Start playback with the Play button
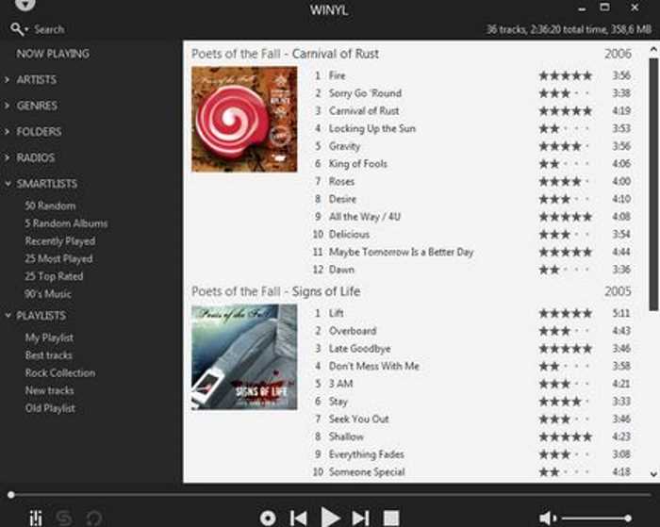The image size is (660, 527). click(x=330, y=518)
